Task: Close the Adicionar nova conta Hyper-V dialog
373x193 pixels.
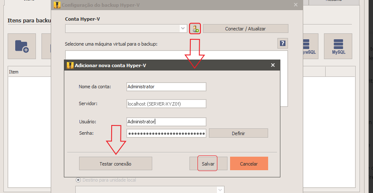Action: coord(273,65)
